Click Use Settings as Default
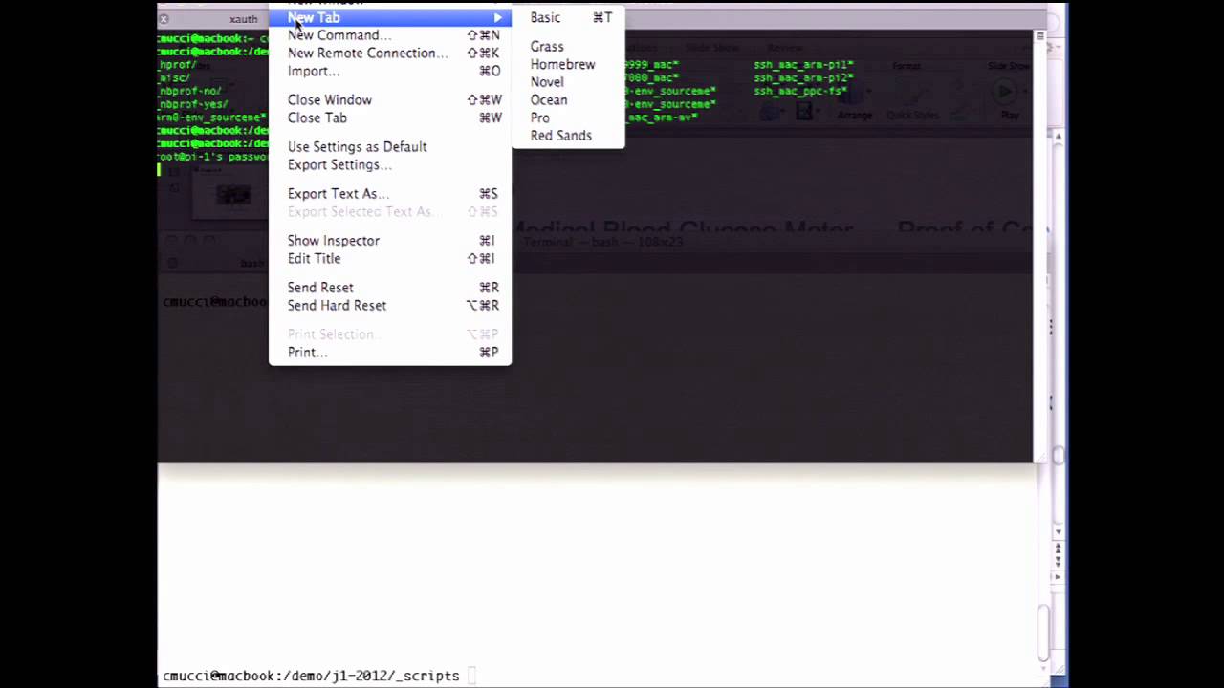Viewport: 1224px width, 688px height. (x=390, y=147)
